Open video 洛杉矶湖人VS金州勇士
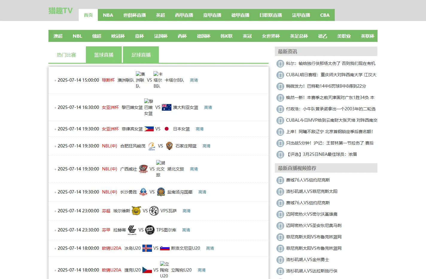The image size is (426, 279). [x=308, y=260]
